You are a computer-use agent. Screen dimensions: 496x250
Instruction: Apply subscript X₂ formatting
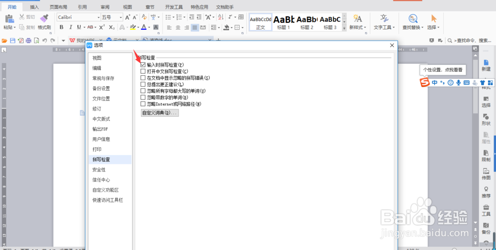click(112, 27)
